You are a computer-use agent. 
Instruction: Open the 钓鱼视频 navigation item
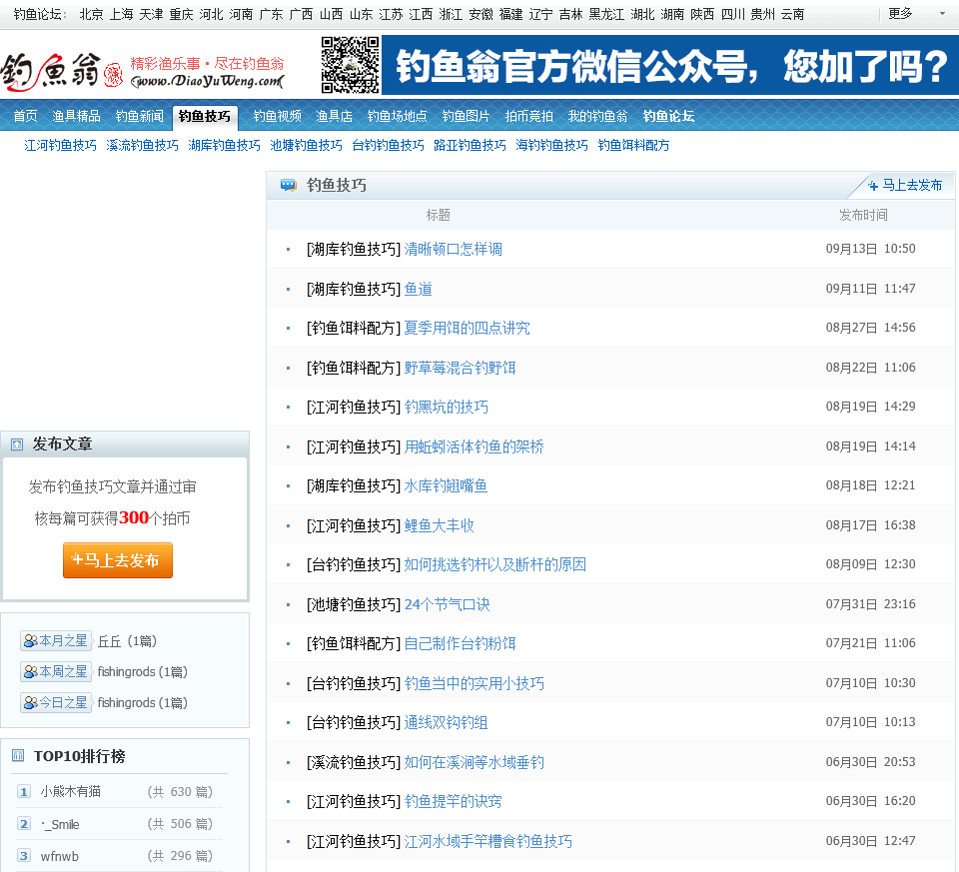pyautogui.click(x=277, y=116)
